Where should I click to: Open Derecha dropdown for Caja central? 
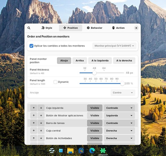[x=119, y=130]
